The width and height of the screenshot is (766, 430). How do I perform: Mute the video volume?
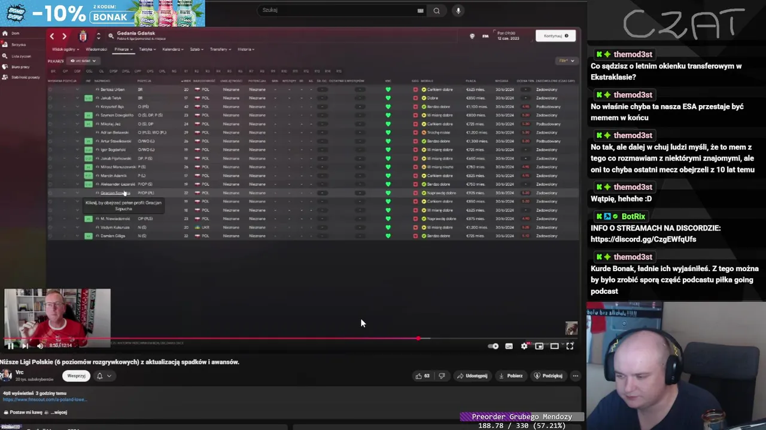40,346
